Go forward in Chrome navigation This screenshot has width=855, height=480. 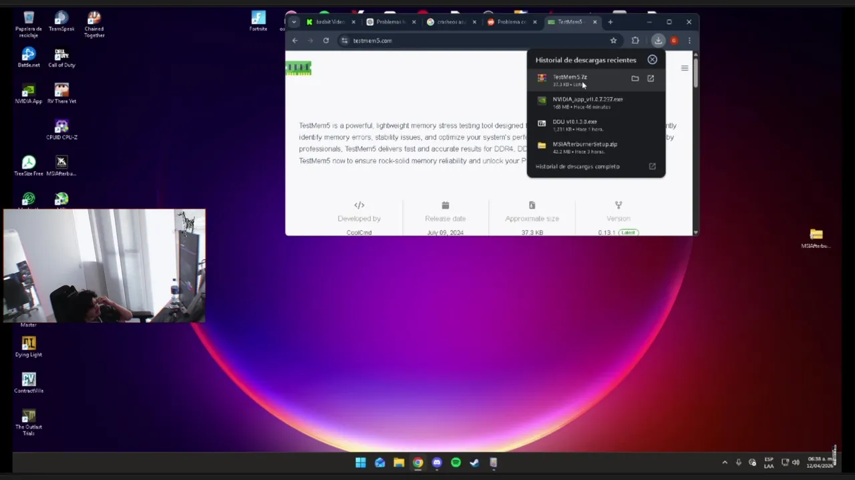pos(311,41)
